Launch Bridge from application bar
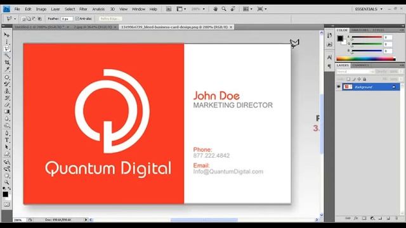Viewport: 406px width, 228px height. pos(169,9)
